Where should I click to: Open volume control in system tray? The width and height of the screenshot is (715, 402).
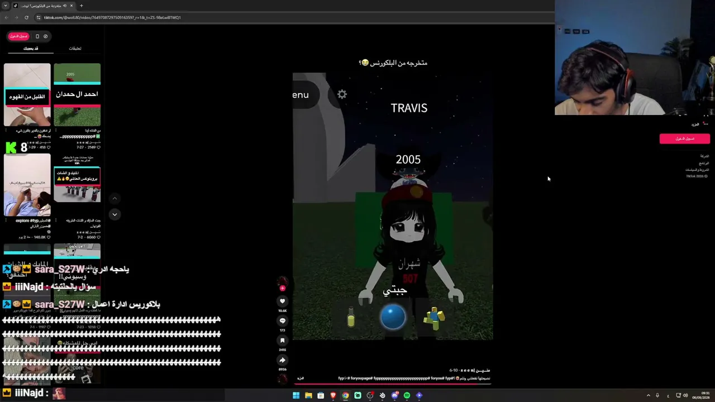click(685, 395)
